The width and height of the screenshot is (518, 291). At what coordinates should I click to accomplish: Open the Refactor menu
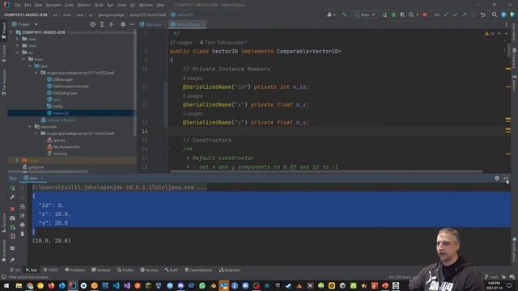pos(83,5)
